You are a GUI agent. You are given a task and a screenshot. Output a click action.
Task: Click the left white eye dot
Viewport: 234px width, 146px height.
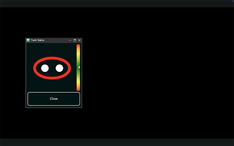point(45,68)
